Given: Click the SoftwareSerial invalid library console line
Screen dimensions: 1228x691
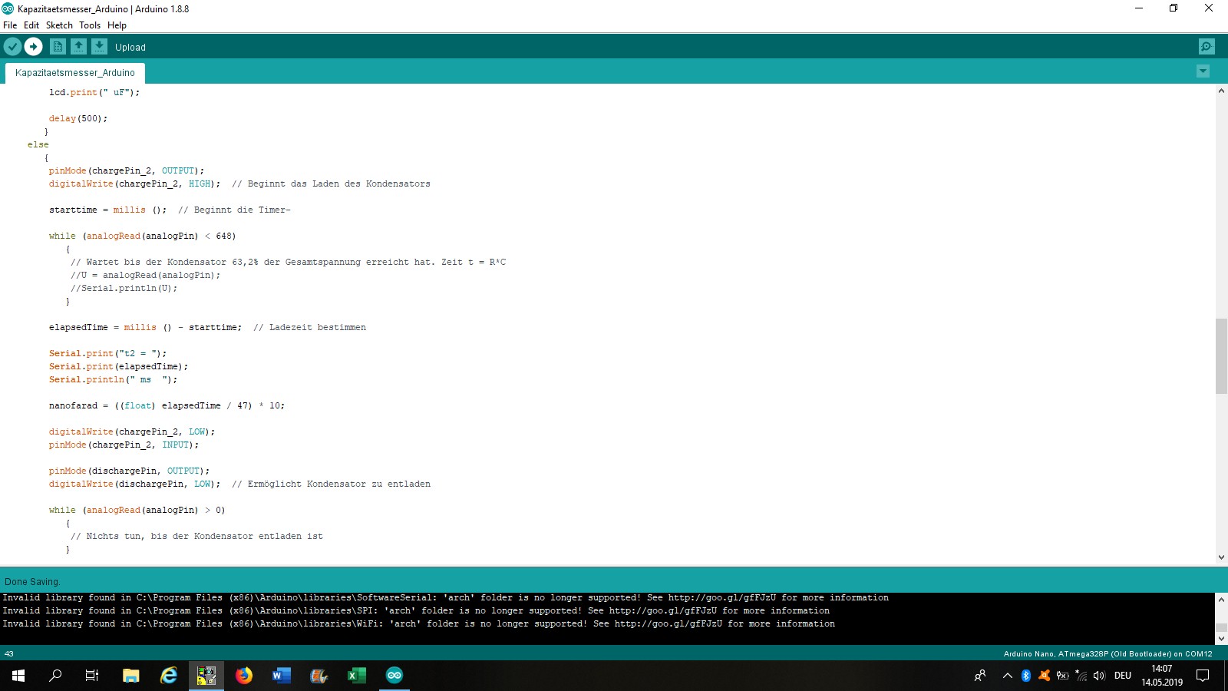Looking at the screenshot, I should [445, 597].
